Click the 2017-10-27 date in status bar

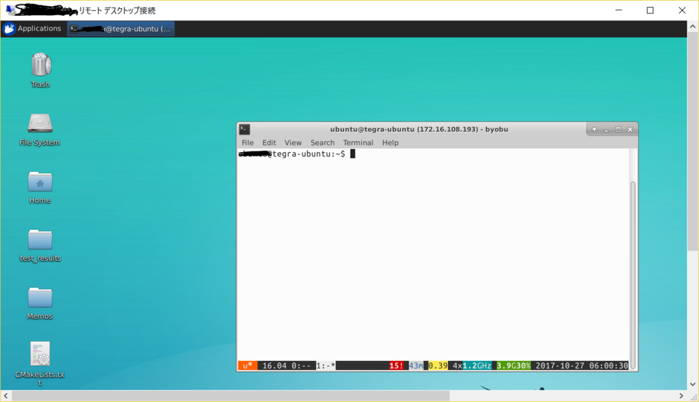click(560, 365)
